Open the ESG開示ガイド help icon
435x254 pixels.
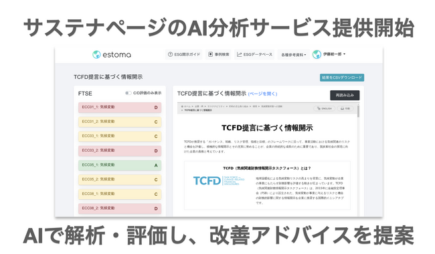(x=171, y=54)
